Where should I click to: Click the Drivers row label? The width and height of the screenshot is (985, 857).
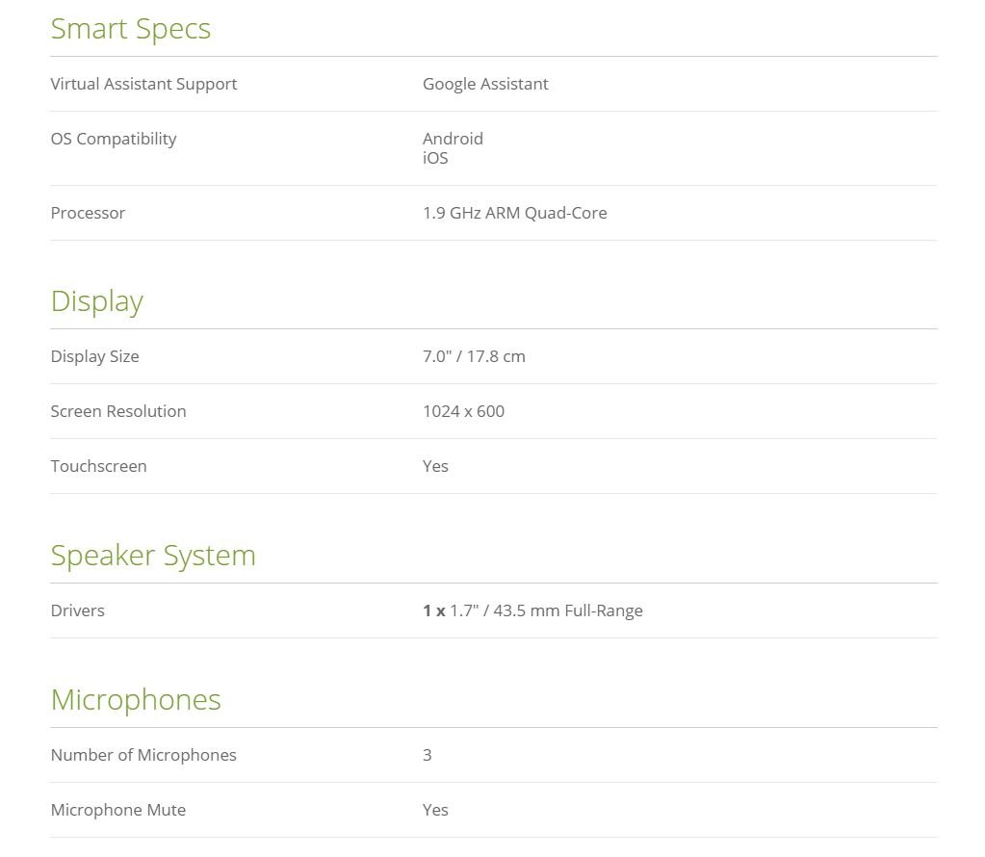(x=77, y=610)
